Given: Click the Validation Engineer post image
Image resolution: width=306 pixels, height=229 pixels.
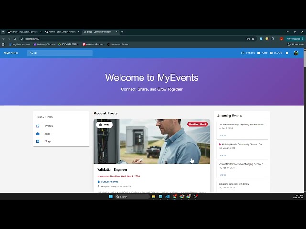Looking at the screenshot, I should click(152, 141).
